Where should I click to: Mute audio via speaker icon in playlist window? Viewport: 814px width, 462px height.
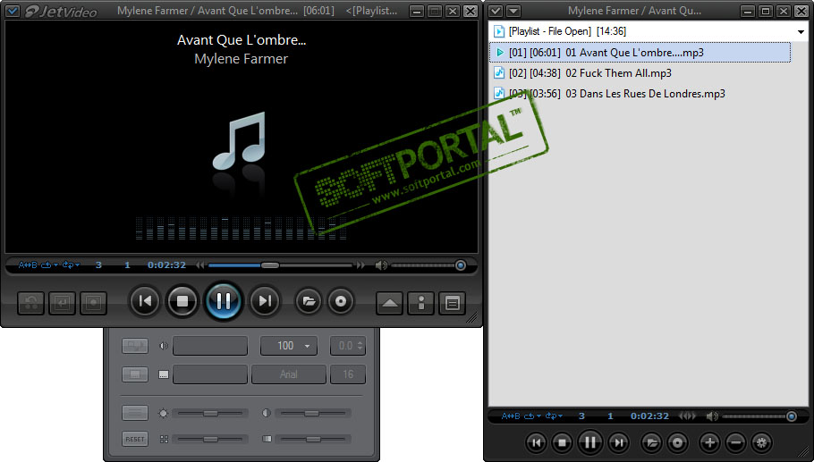click(x=712, y=416)
